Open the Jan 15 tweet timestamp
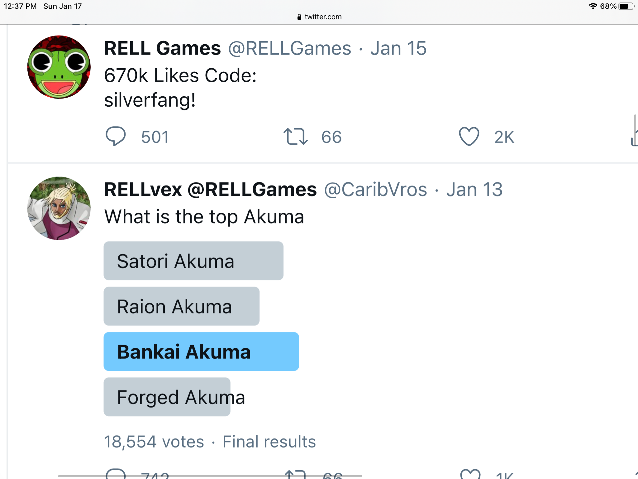 point(398,48)
